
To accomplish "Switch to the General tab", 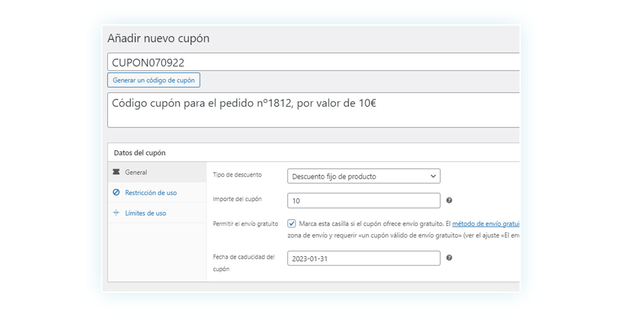I will click(x=157, y=172).
